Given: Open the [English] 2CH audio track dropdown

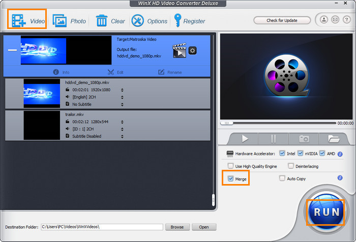Looking at the screenshot, I should click(122, 98).
